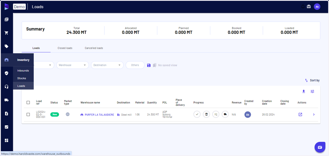Viewport: 329px width, 156px height.
Task: Click the Loaded 0.000 MT summary value
Action: [x=289, y=32]
